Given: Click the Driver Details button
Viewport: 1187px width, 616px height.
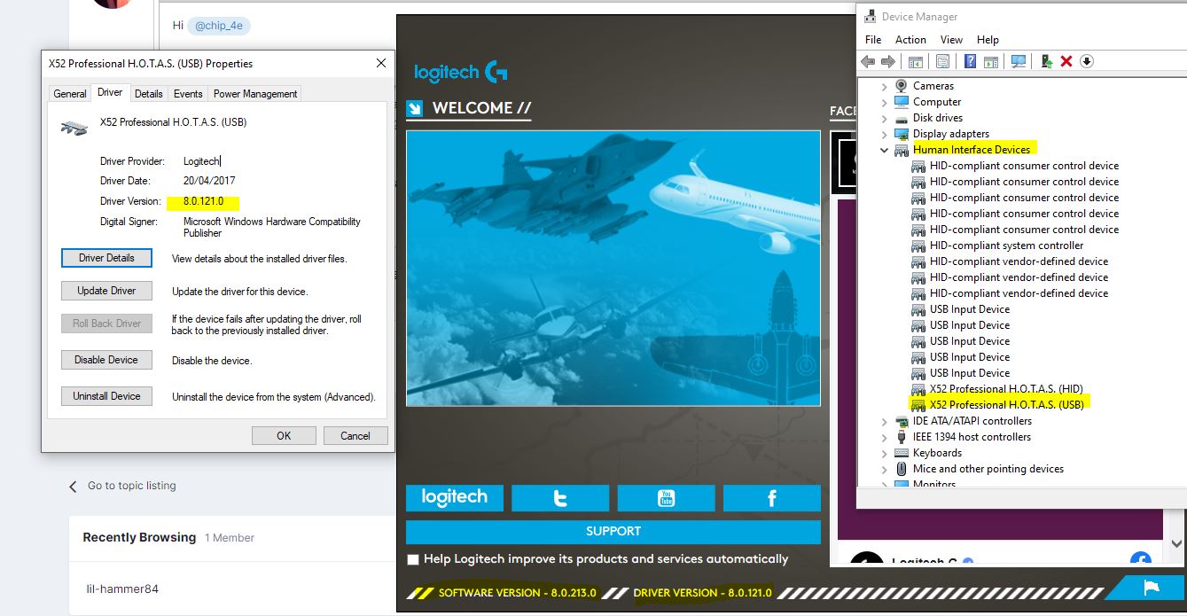Looking at the screenshot, I should tap(106, 258).
